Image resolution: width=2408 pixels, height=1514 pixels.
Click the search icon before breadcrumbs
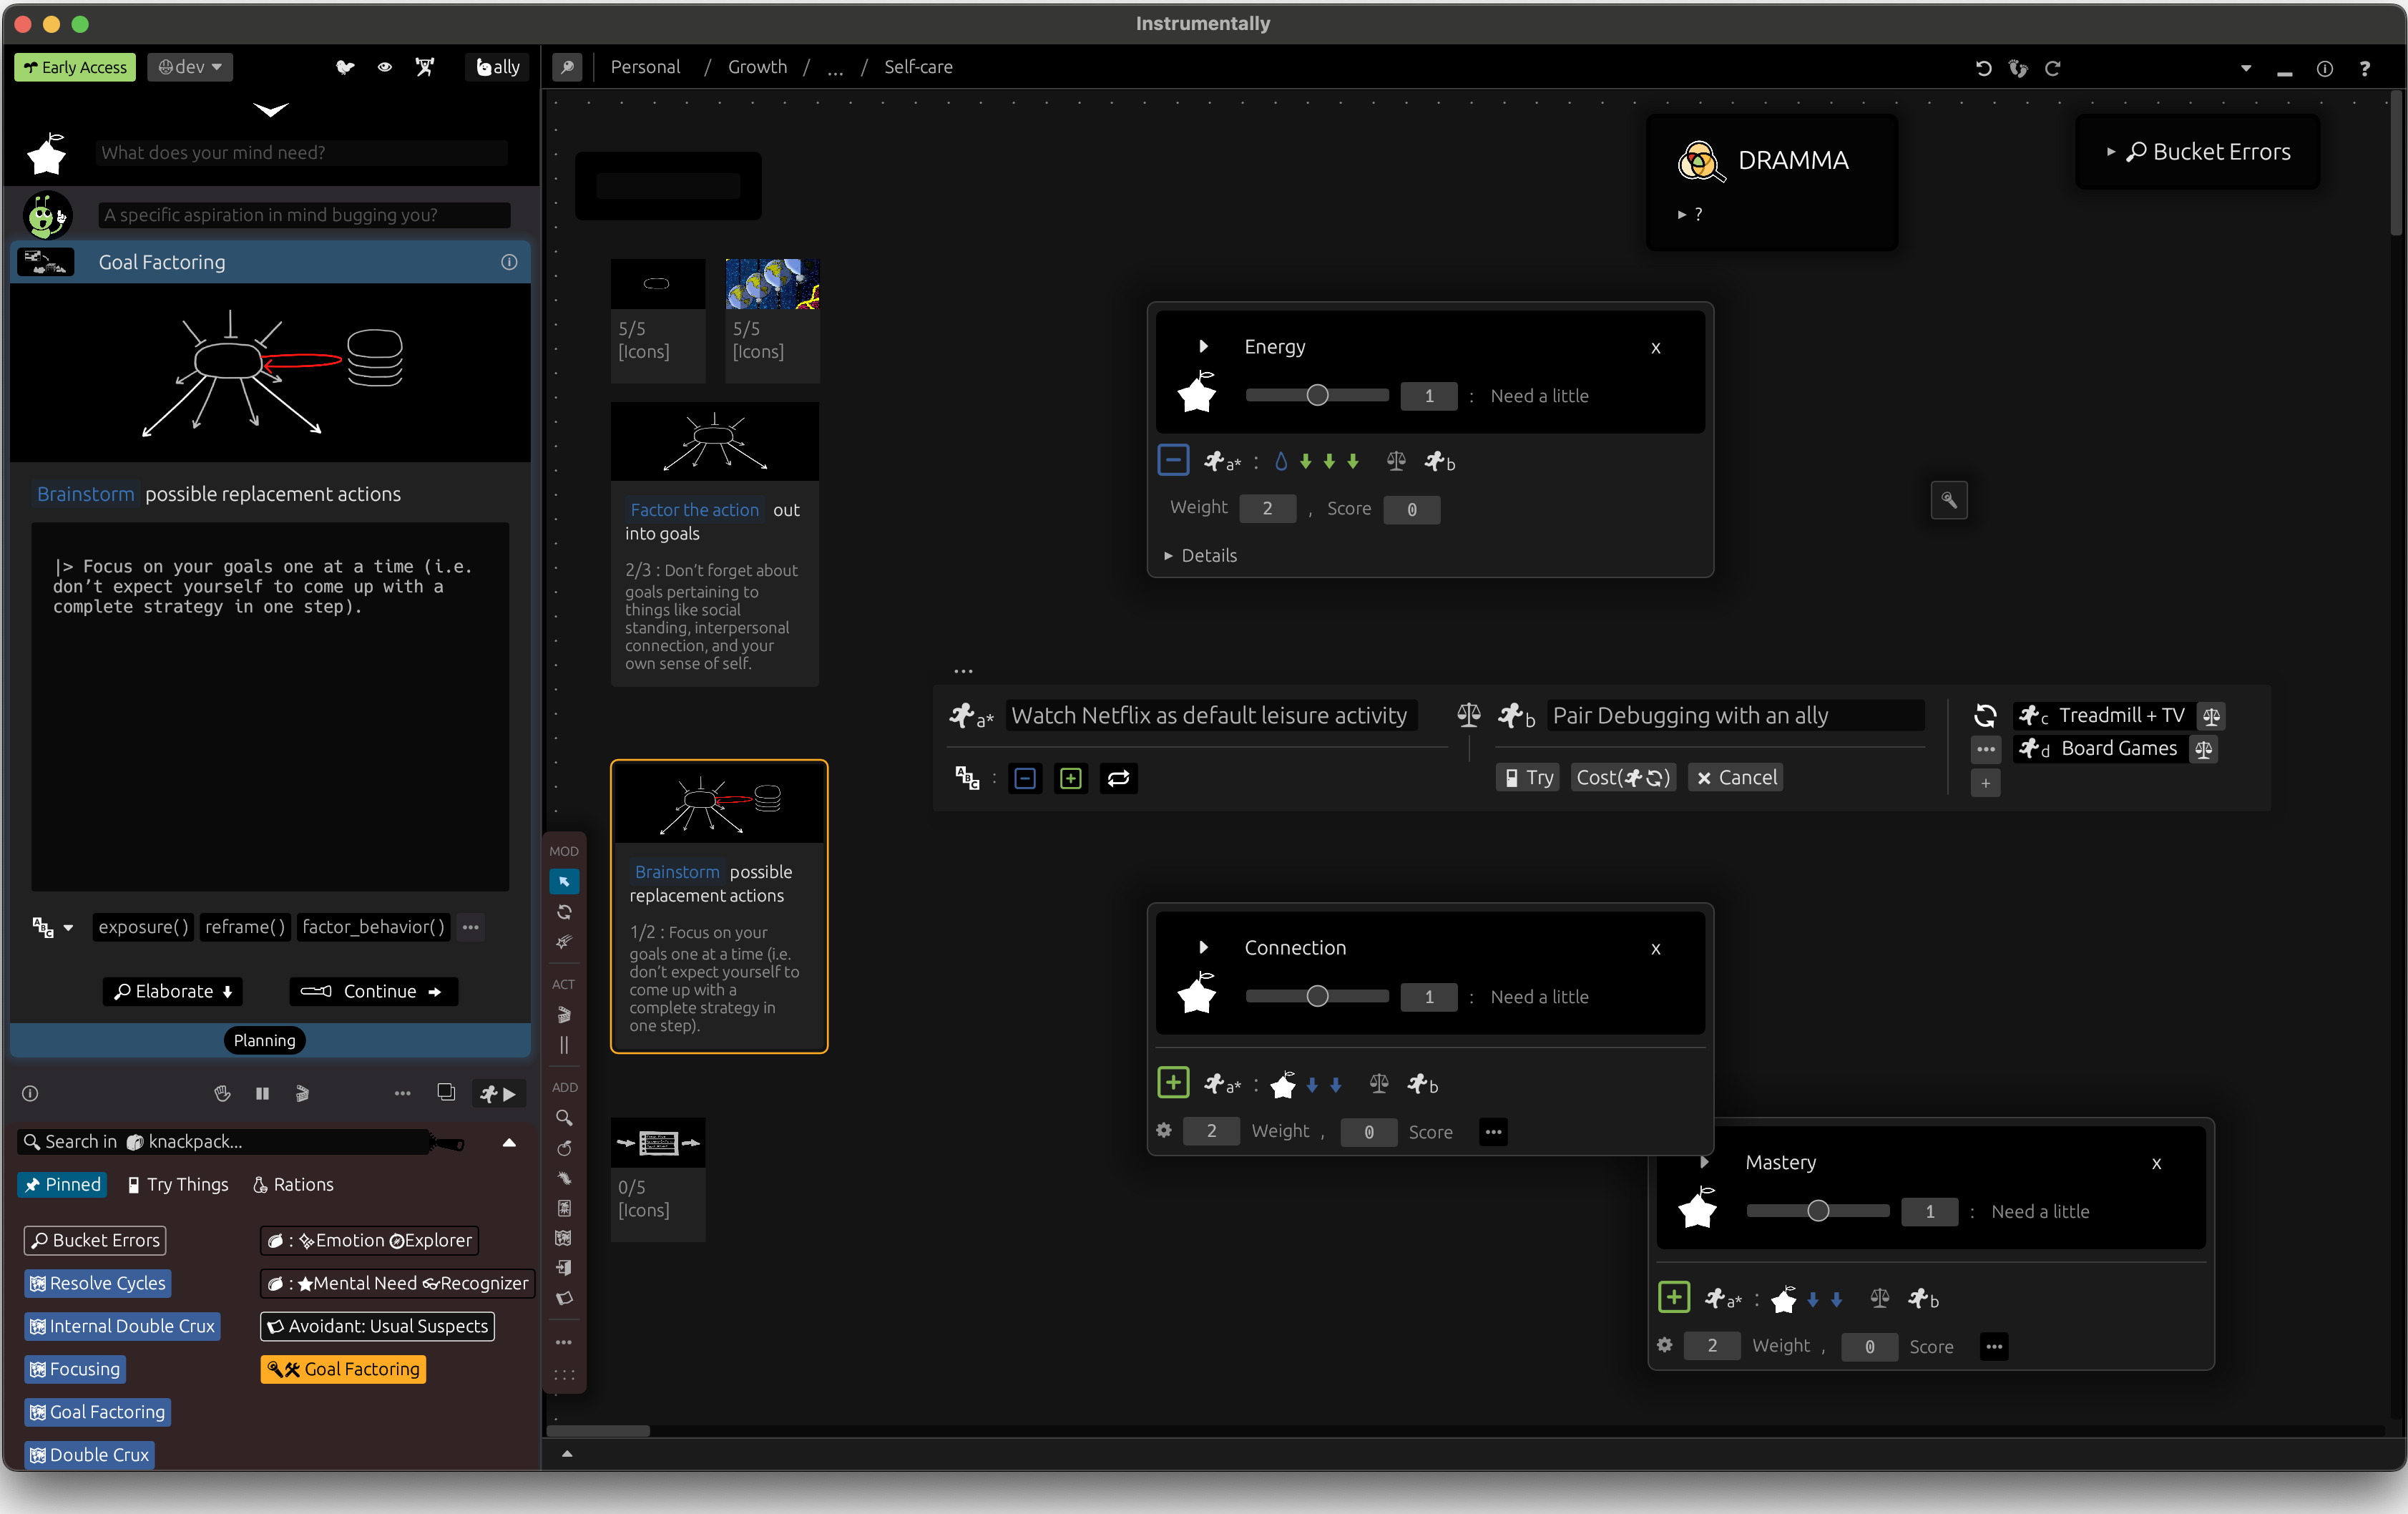click(567, 67)
